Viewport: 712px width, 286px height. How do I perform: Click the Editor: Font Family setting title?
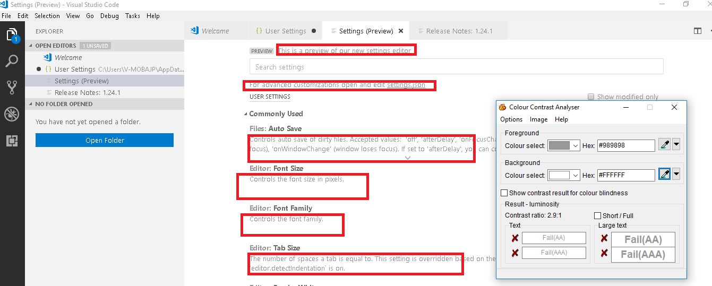pos(281,208)
